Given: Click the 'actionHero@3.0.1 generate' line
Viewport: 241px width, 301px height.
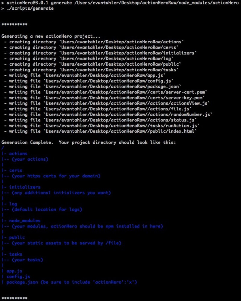Looking at the screenshot, I should pos(120,3).
